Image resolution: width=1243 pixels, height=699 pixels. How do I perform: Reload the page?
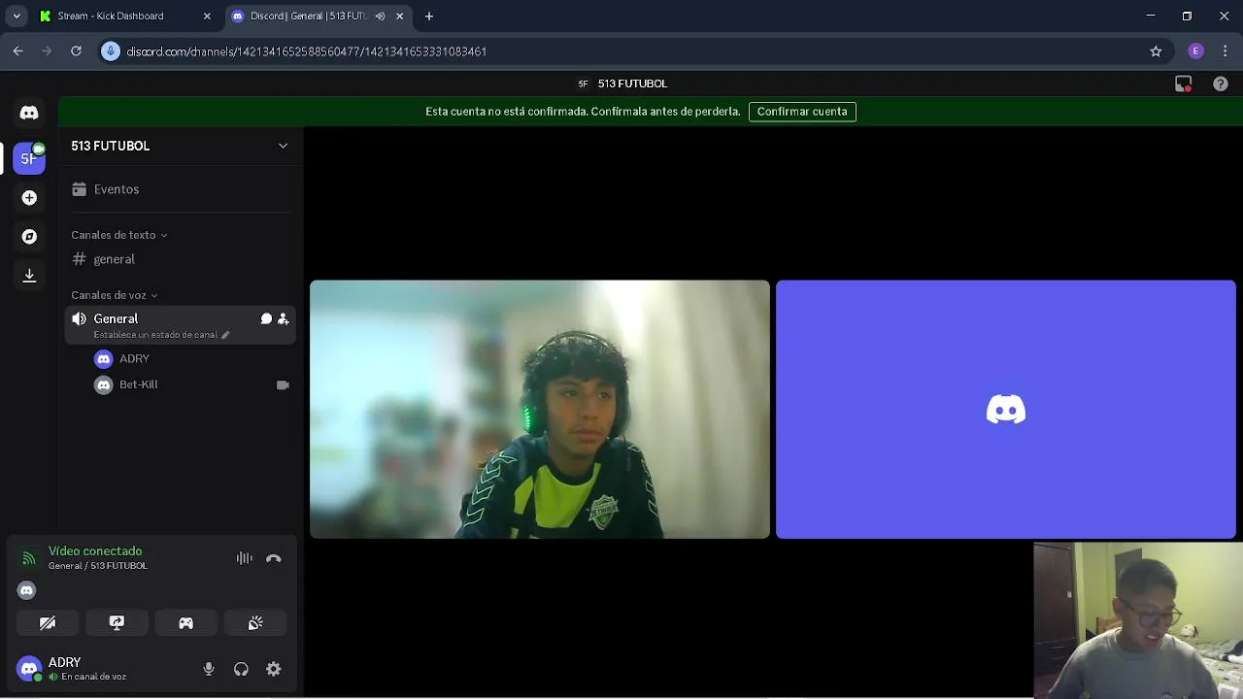(x=76, y=51)
